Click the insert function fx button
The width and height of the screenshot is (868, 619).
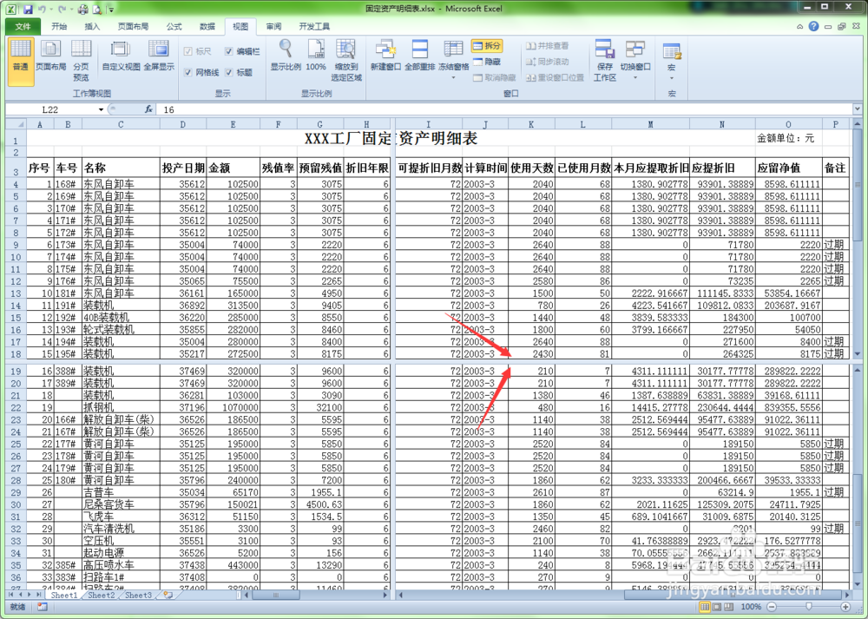click(x=148, y=109)
